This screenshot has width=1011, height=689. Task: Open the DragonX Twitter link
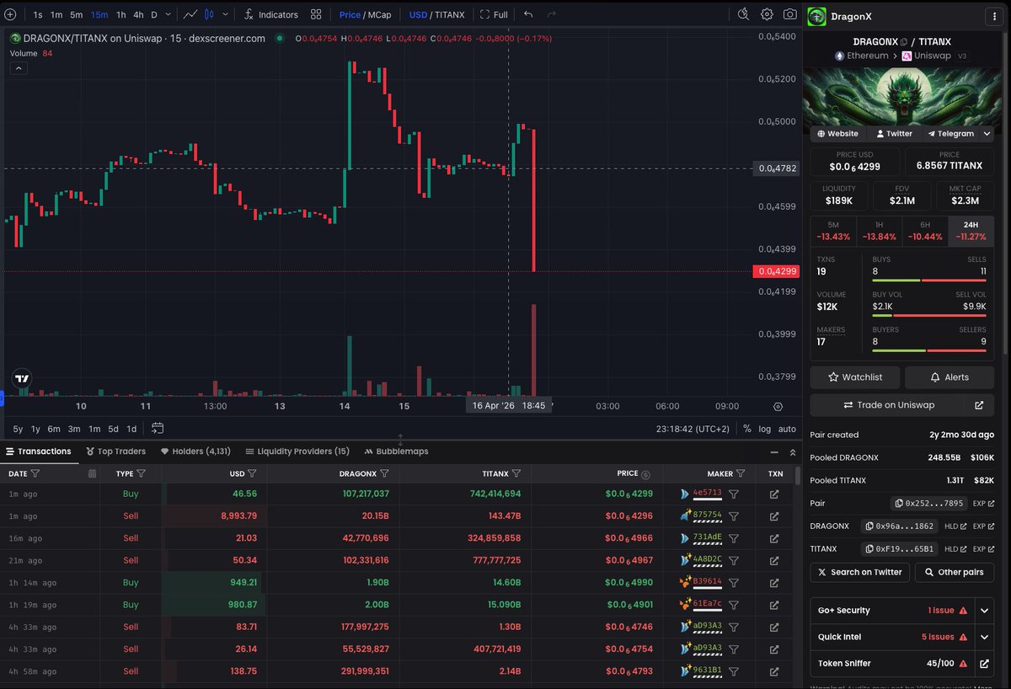pyautogui.click(x=894, y=134)
